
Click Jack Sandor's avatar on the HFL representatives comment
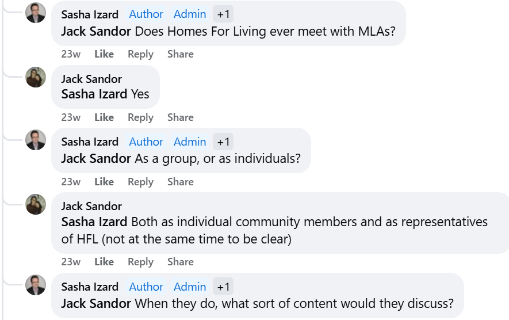click(36, 204)
